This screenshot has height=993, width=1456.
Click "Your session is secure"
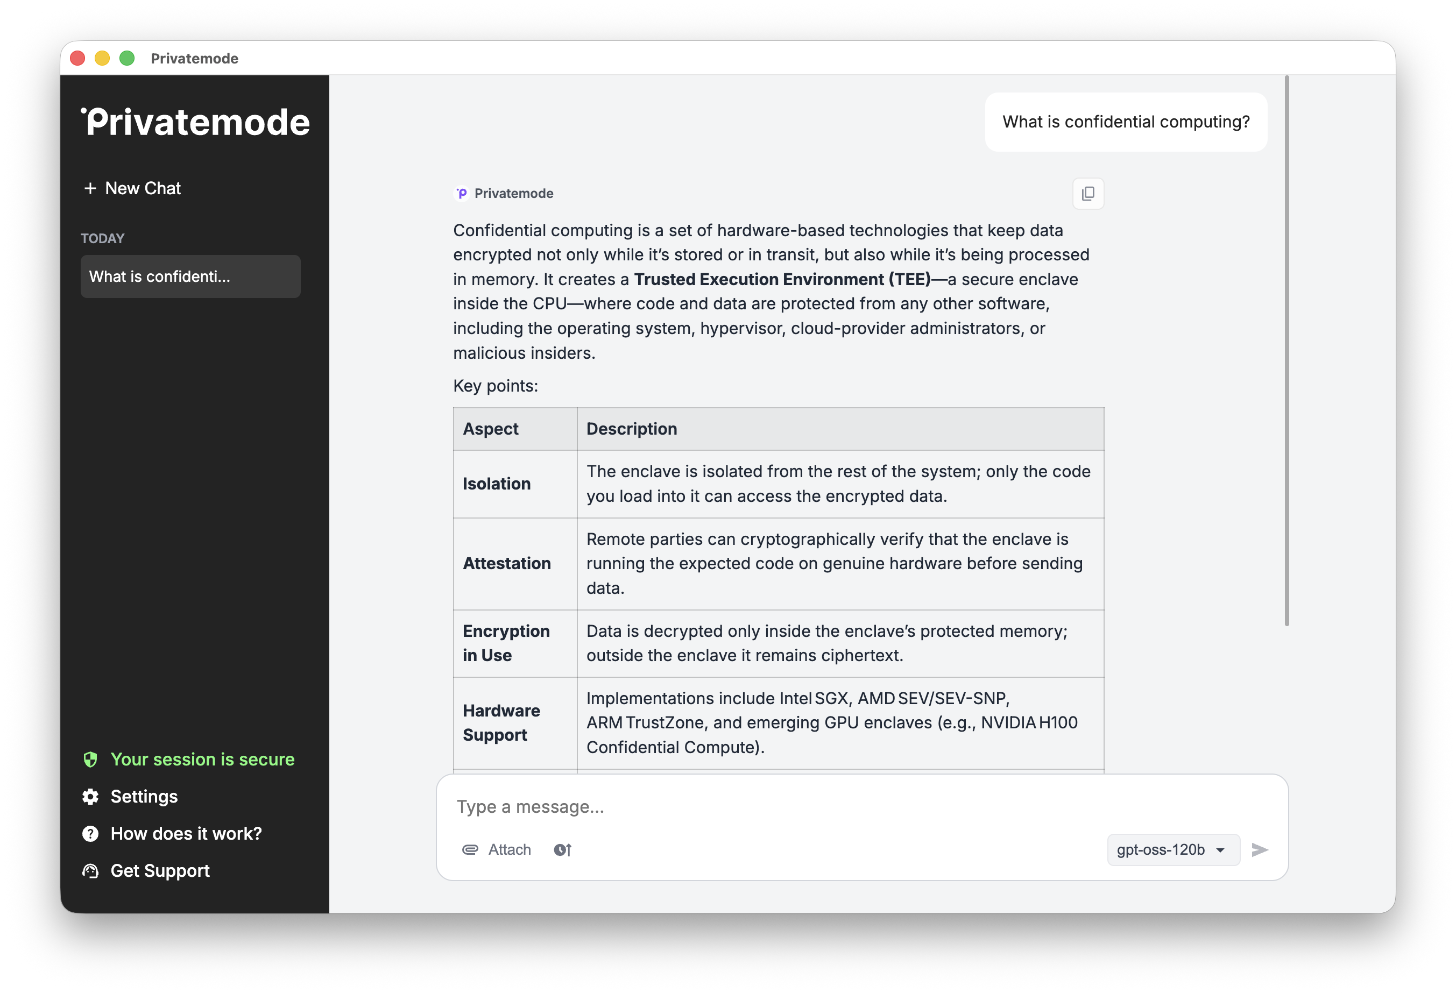[x=202, y=760]
